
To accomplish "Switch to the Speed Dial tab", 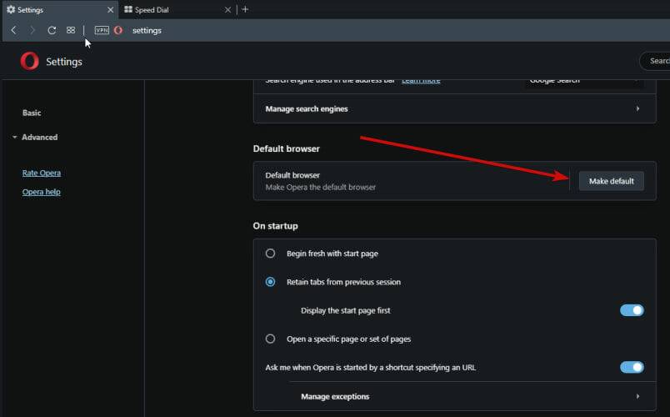I will [177, 10].
